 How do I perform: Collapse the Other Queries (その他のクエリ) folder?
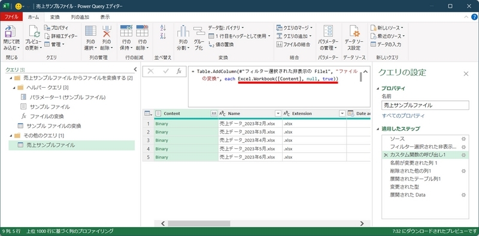(11, 136)
